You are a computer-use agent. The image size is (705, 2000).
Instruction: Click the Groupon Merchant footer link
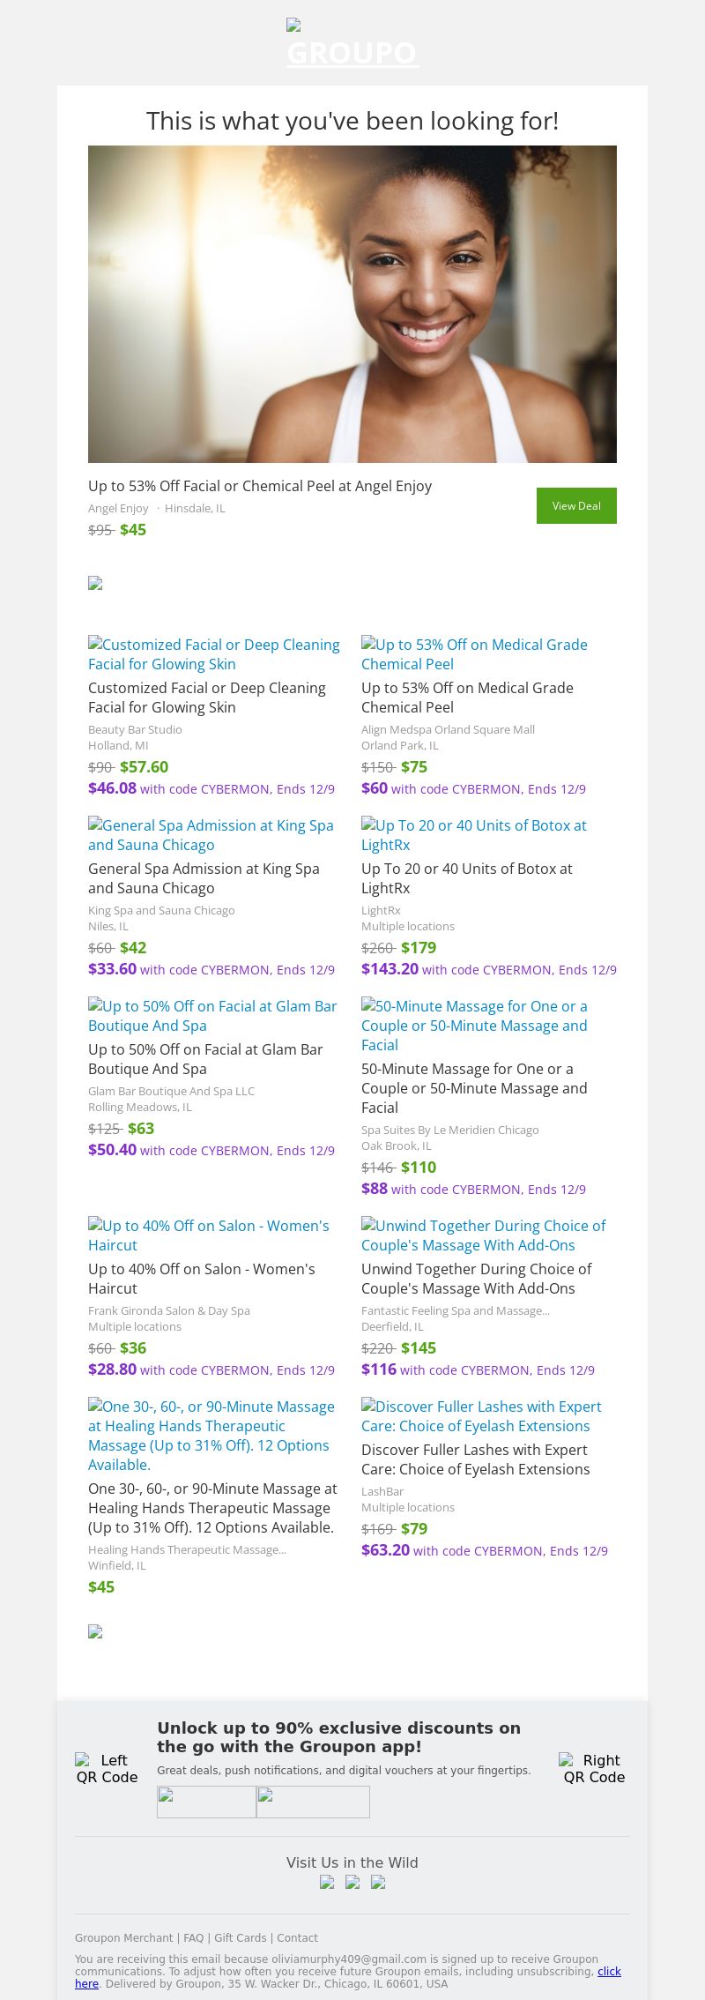[x=124, y=1937]
